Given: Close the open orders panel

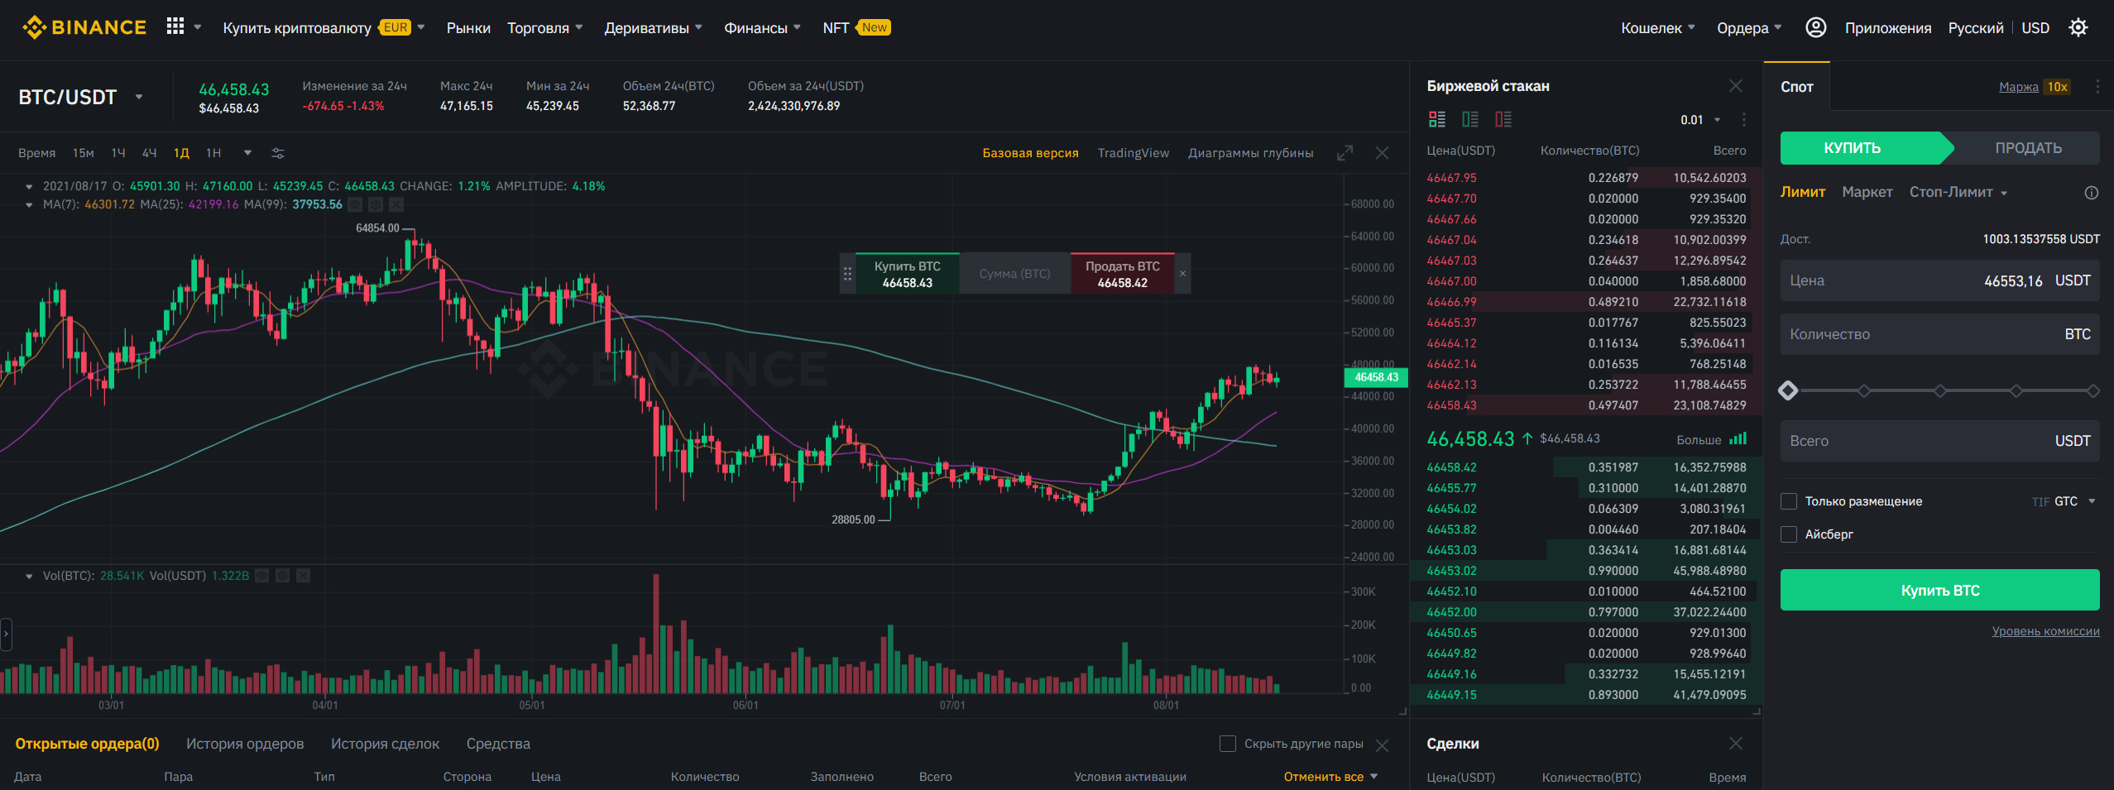Looking at the screenshot, I should 1382,745.
